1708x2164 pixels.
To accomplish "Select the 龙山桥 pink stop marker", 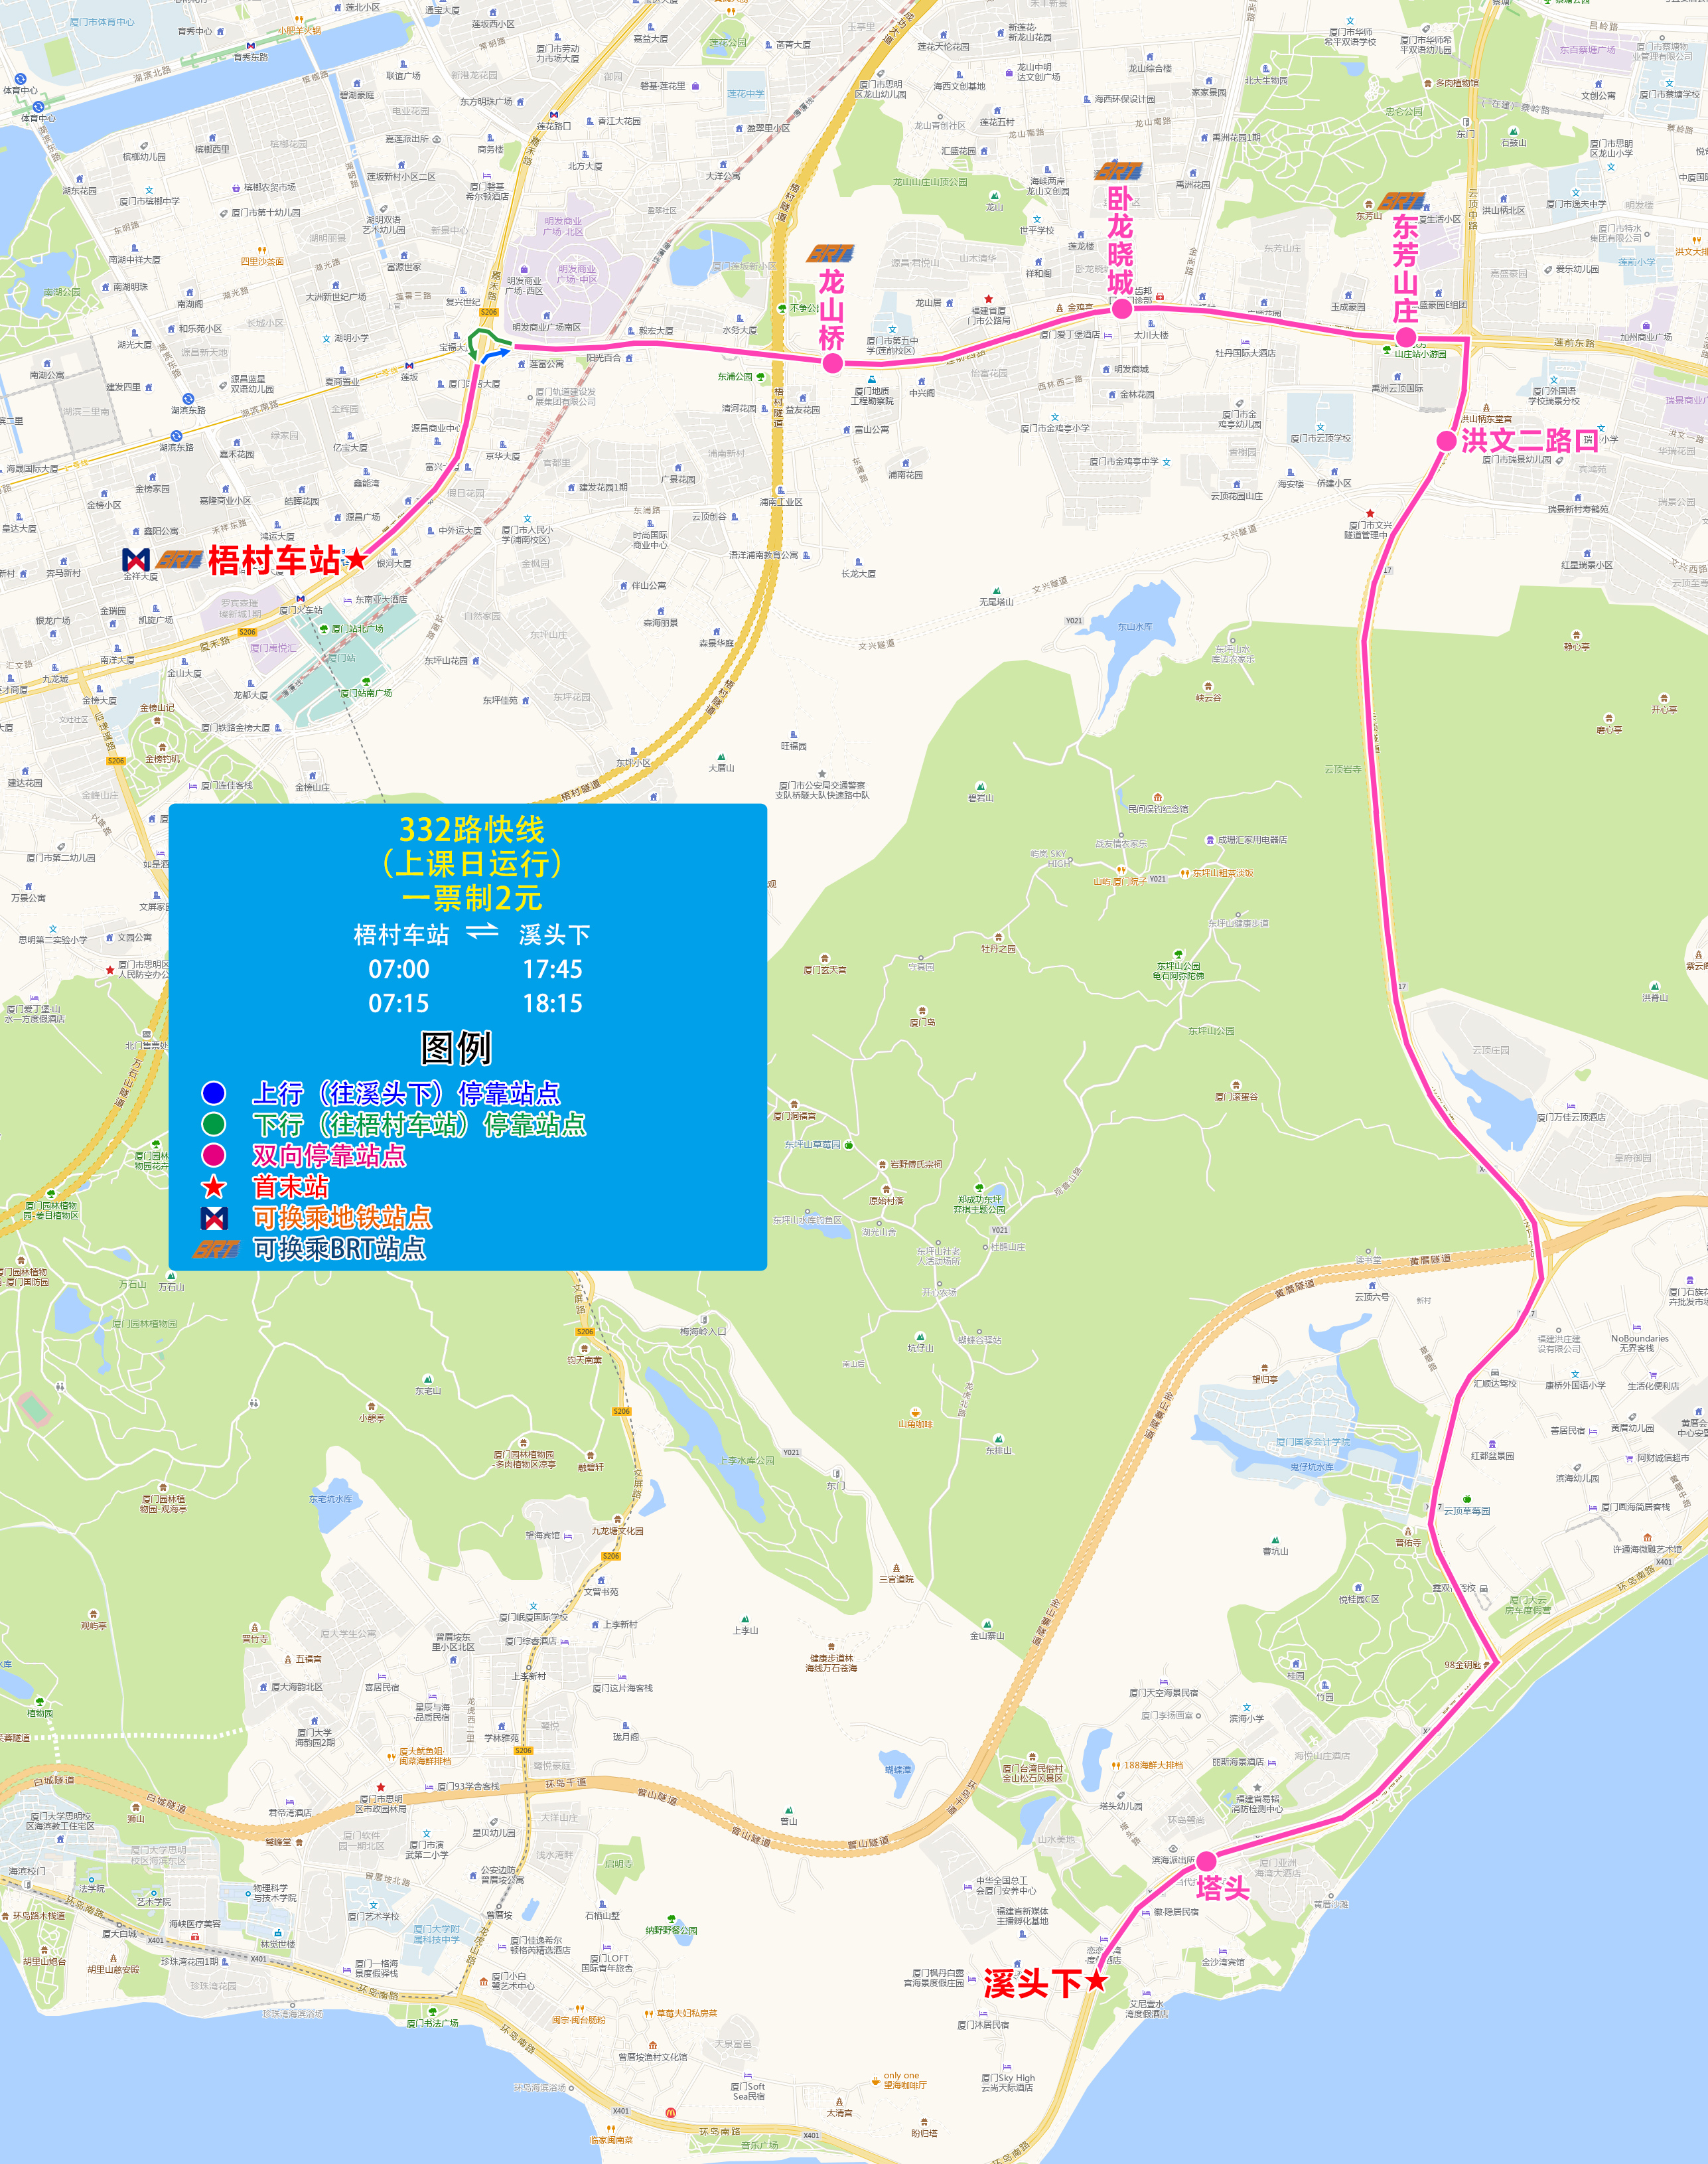I will [832, 364].
